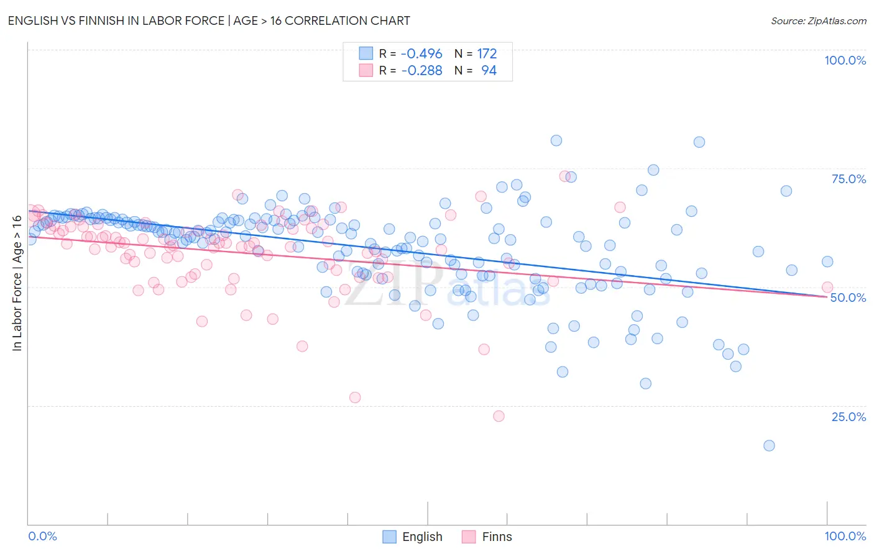Click the 100.0% x-axis label at bottom right
This screenshot has height=554, width=874.
(845, 536)
